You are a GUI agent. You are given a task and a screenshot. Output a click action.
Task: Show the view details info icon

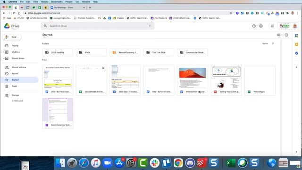286,35
